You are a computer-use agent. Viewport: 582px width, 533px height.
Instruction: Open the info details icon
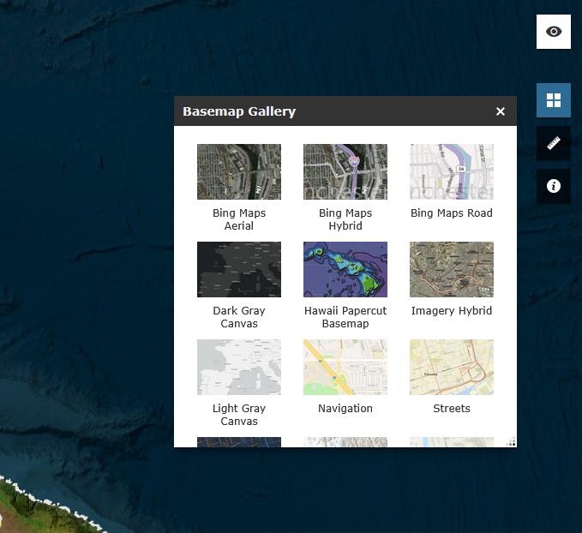pos(554,186)
